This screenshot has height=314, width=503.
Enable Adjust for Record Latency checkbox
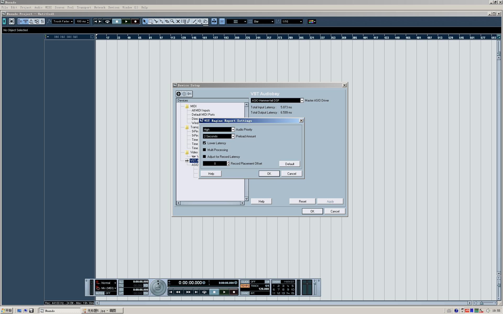[x=205, y=157]
